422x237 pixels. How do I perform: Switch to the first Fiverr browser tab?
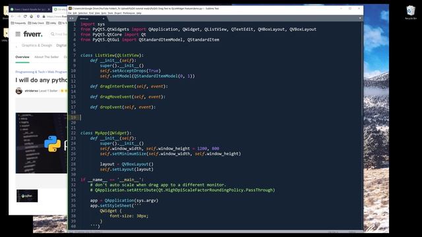pyautogui.click(x=30, y=9)
